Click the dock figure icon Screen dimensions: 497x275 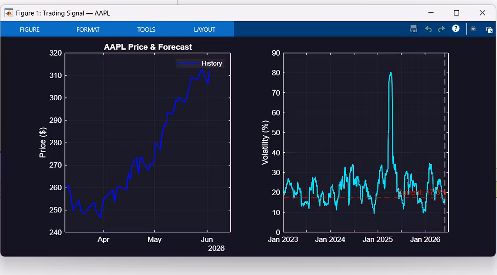point(489,30)
